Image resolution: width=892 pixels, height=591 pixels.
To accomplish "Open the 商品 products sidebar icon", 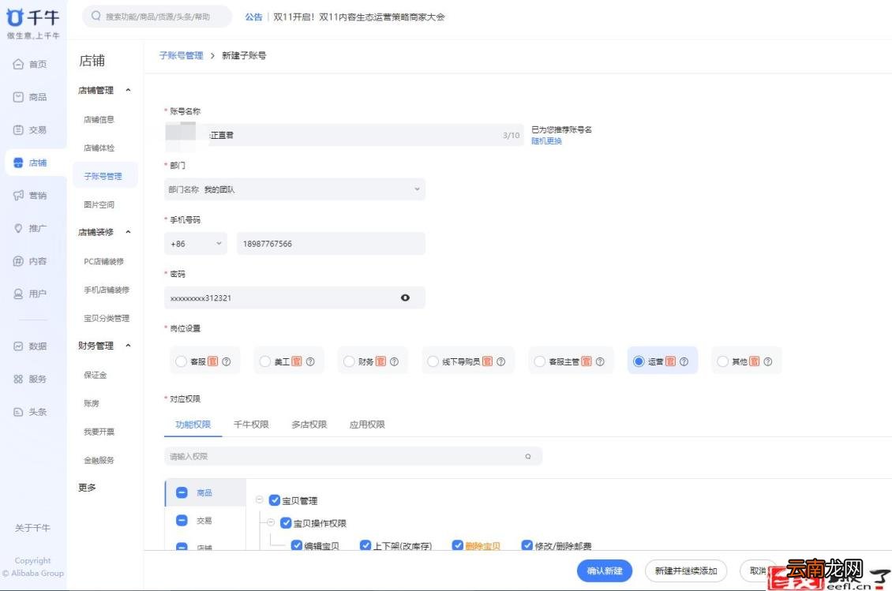I will (18, 97).
